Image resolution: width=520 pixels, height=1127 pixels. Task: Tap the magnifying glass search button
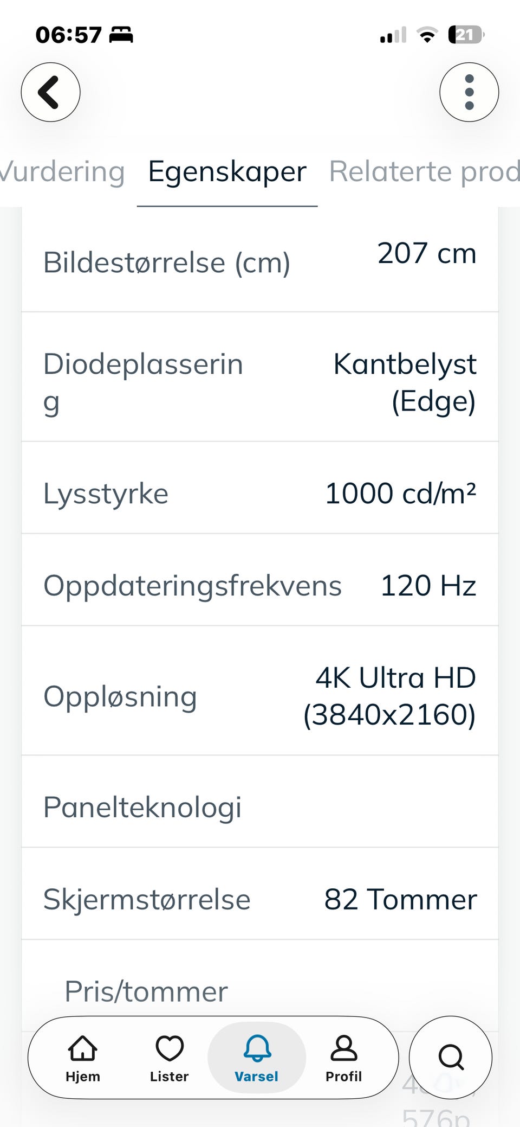click(451, 1057)
